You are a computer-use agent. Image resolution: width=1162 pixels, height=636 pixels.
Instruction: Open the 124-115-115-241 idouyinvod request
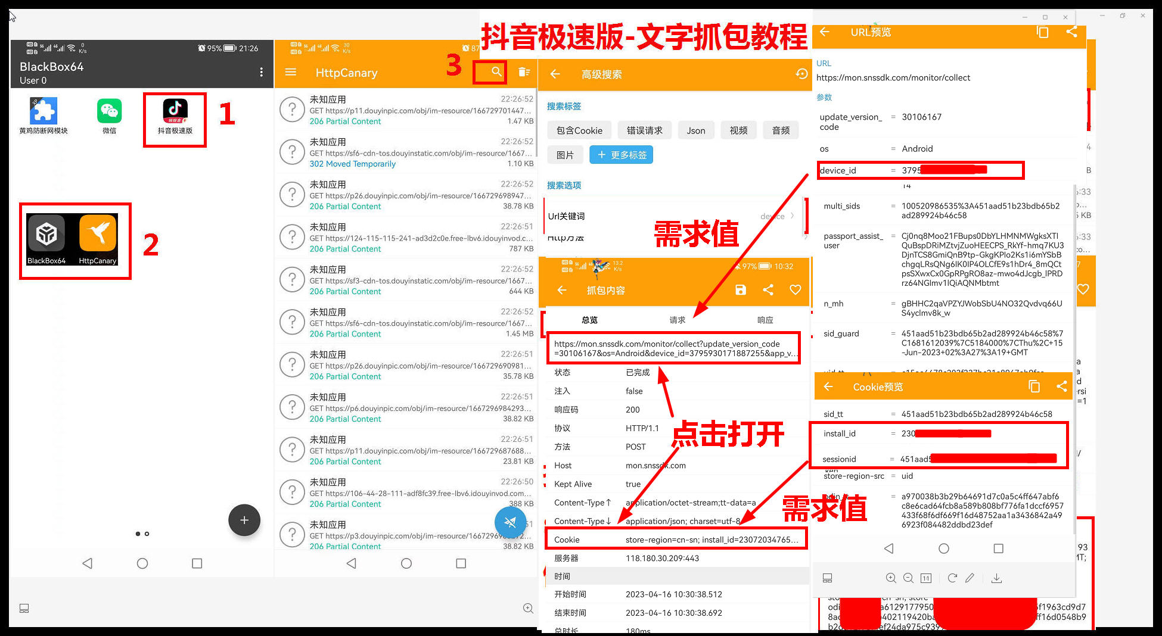tap(406, 238)
